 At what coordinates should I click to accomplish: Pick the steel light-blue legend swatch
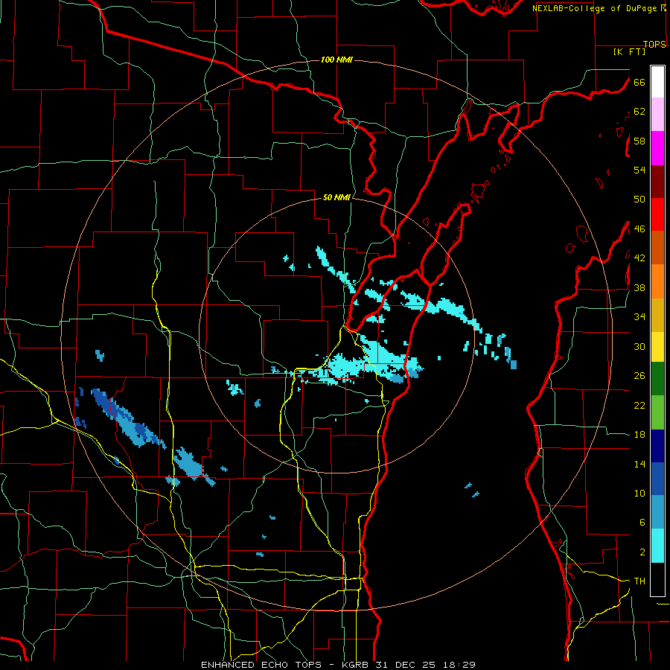point(657,512)
